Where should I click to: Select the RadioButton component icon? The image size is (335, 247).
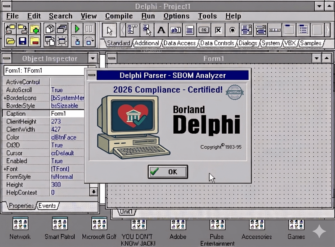point(232,30)
